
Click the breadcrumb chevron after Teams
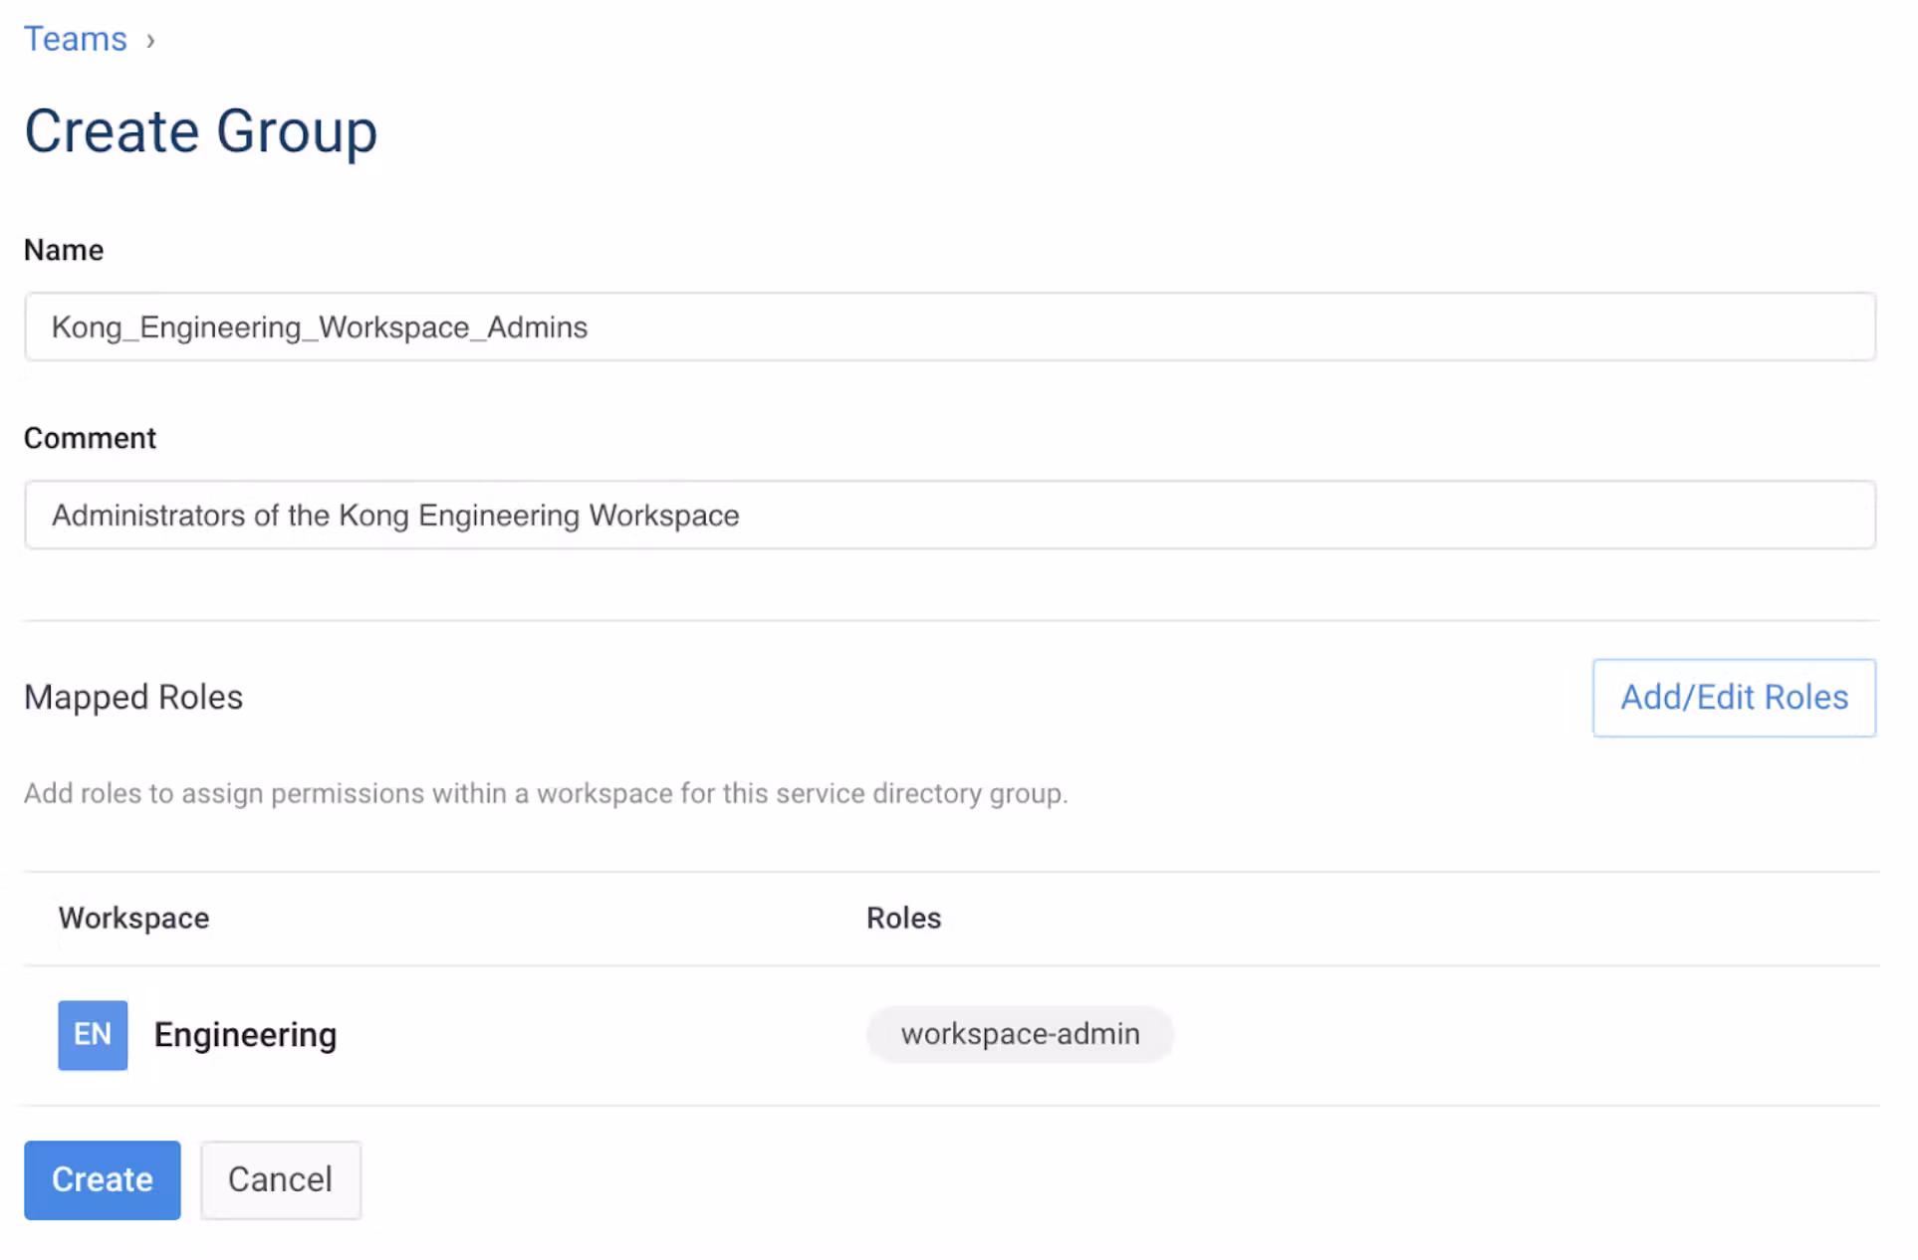[150, 41]
